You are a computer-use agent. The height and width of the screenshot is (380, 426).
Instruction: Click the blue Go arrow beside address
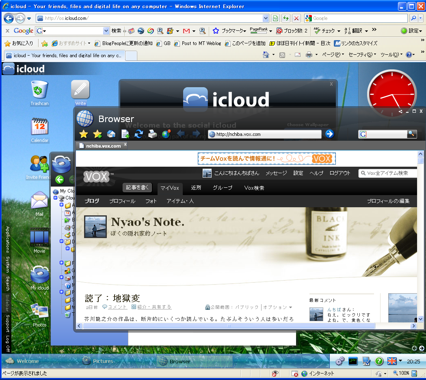(330, 134)
